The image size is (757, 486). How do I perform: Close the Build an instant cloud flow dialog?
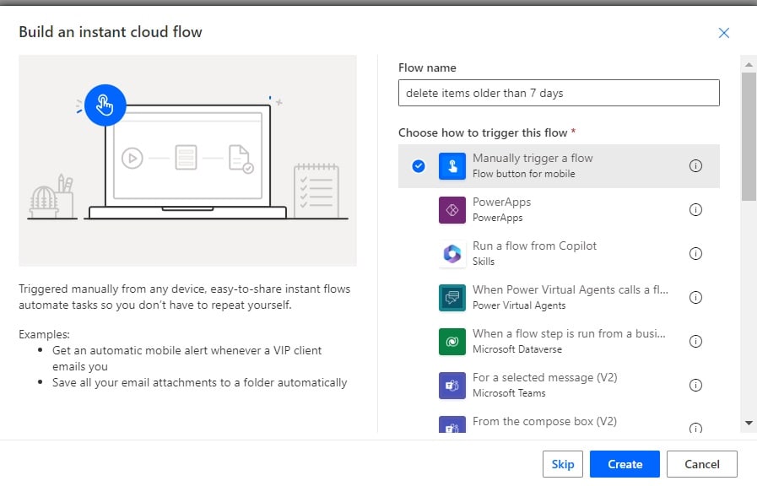coord(723,33)
